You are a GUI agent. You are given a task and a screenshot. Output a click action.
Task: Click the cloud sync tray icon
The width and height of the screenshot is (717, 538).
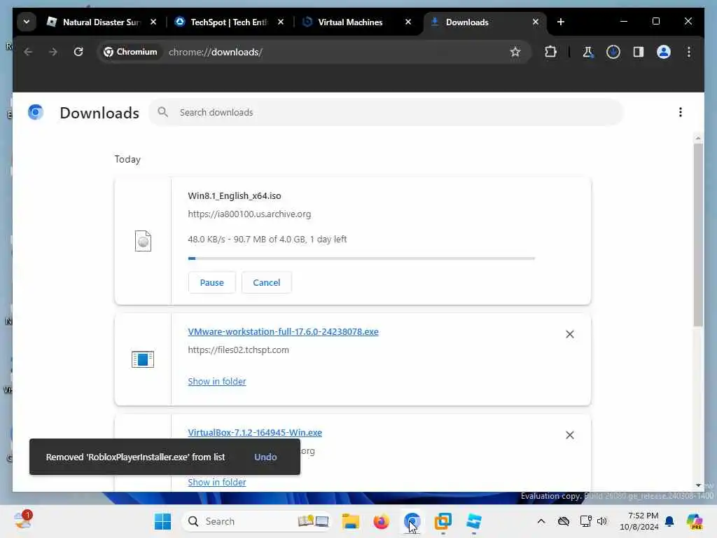(x=564, y=521)
